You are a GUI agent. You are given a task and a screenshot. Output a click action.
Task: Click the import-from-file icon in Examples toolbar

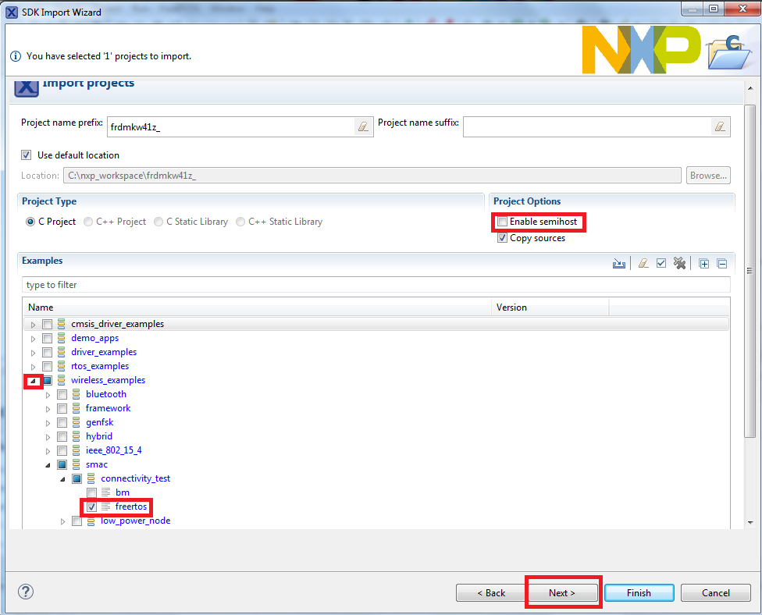click(619, 264)
